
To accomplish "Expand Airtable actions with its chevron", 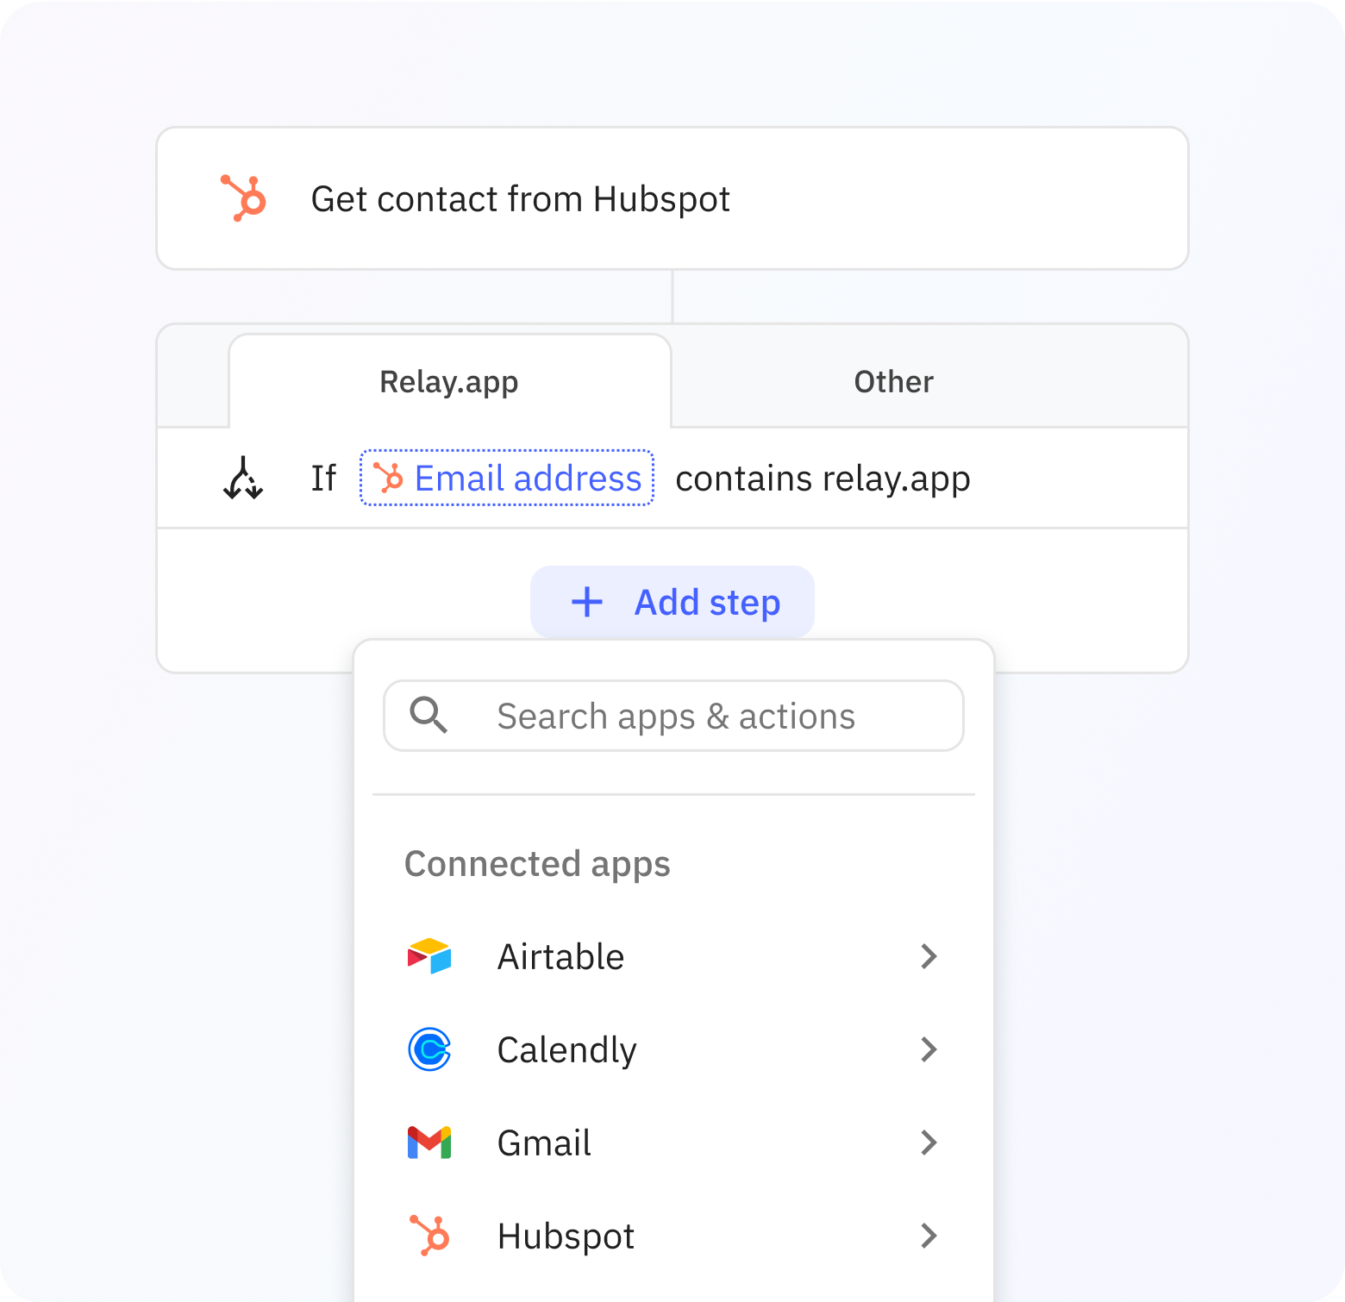I will coord(929,956).
